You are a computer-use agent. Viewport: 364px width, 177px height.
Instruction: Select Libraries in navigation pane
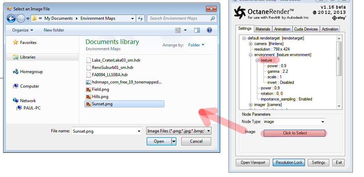click(42, 57)
